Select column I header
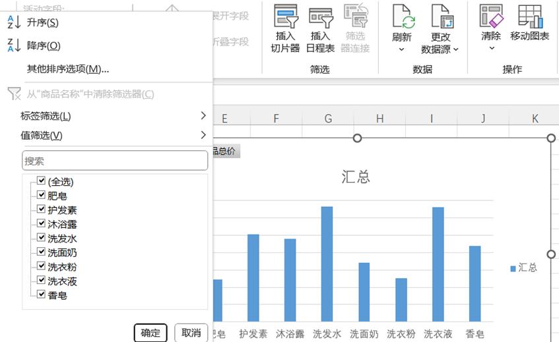 [x=432, y=119]
